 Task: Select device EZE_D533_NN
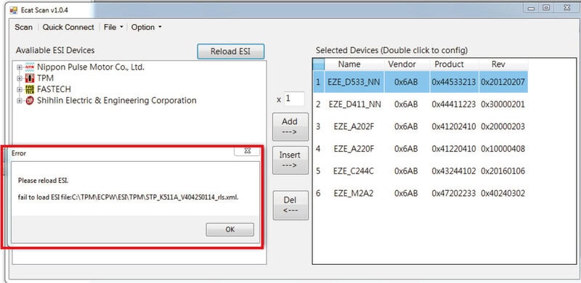[x=354, y=82]
